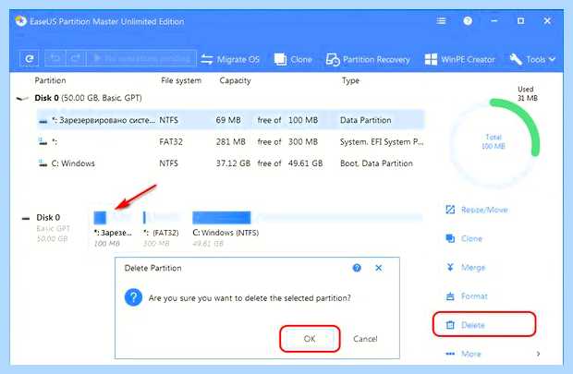573x374 pixels.
Task: Click help icon in Delete Partition dialog
Action: click(357, 268)
